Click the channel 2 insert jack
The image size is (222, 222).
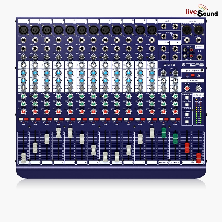[x=35, y=49]
